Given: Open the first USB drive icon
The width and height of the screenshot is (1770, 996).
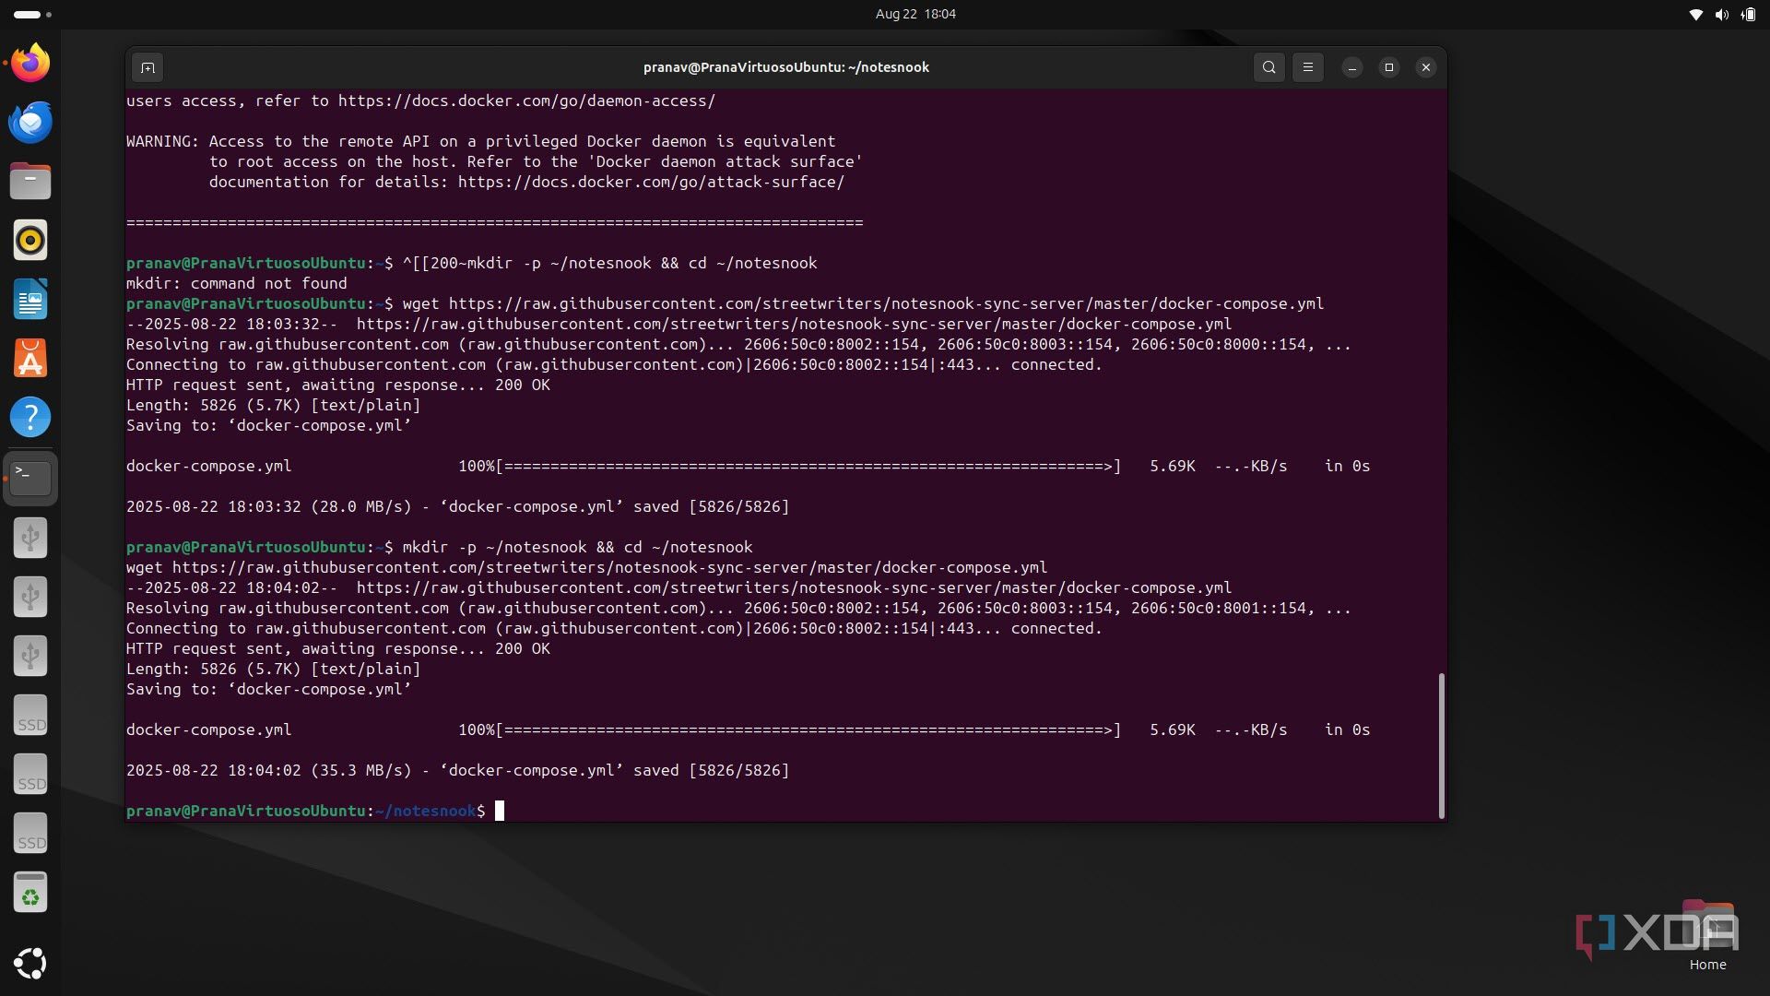Looking at the screenshot, I should [x=30, y=538].
